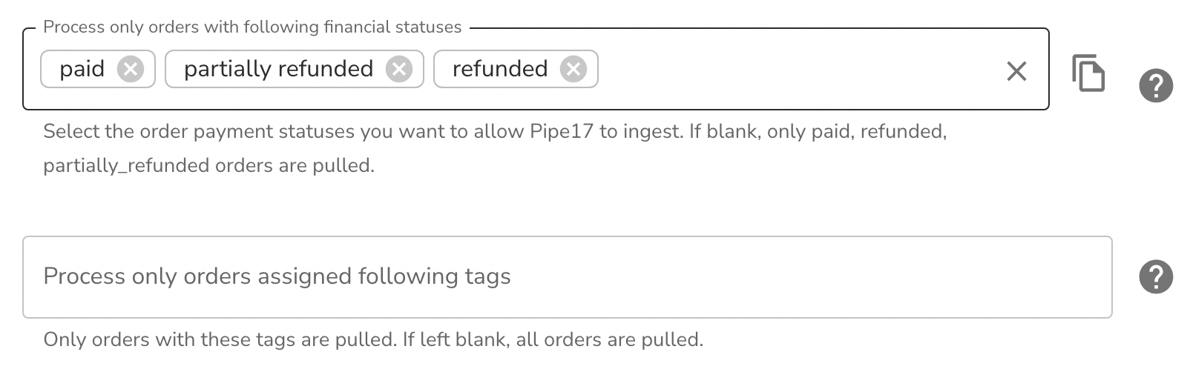Delete the "refunded" status chip
Image resolution: width=1190 pixels, height=369 pixels.
pos(573,69)
